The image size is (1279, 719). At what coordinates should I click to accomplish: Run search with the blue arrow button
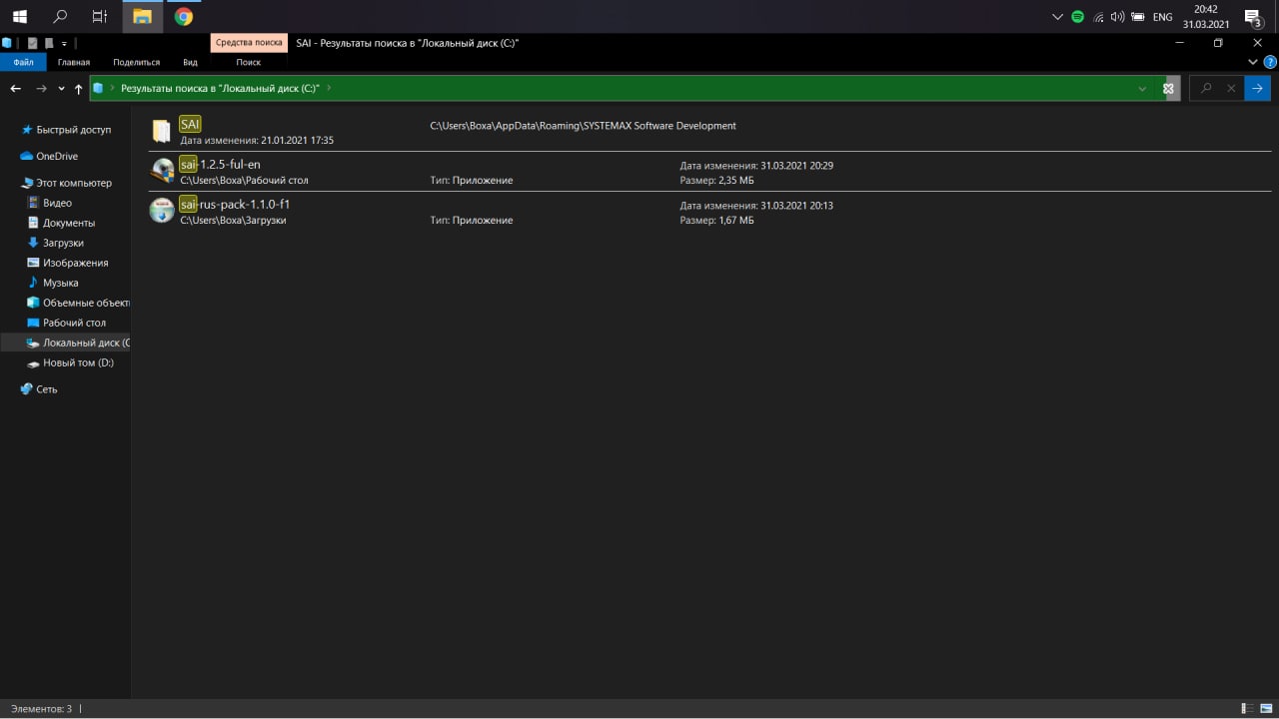1257,89
